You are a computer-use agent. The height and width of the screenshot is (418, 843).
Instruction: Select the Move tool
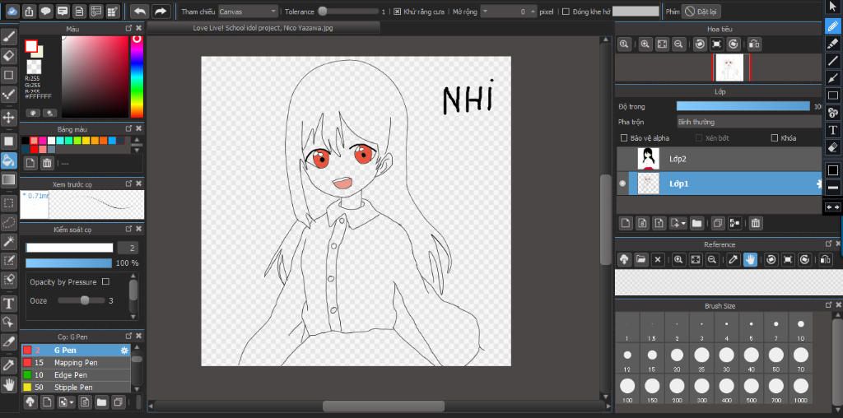point(9,117)
